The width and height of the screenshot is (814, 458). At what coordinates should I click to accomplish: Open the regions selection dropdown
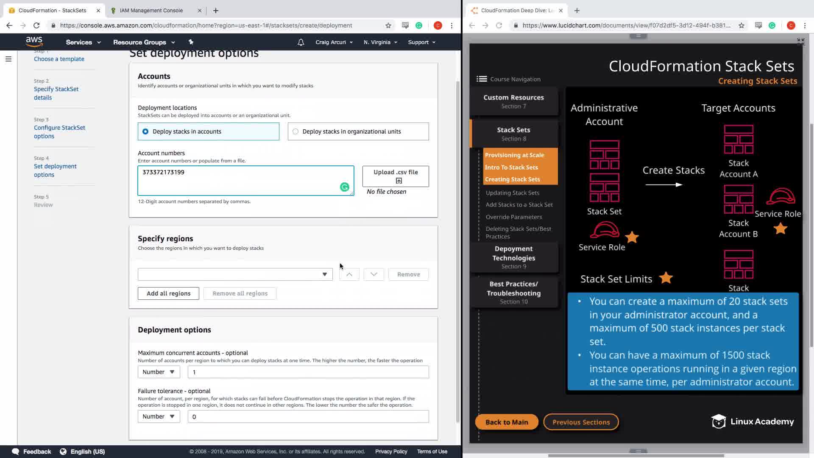(235, 274)
